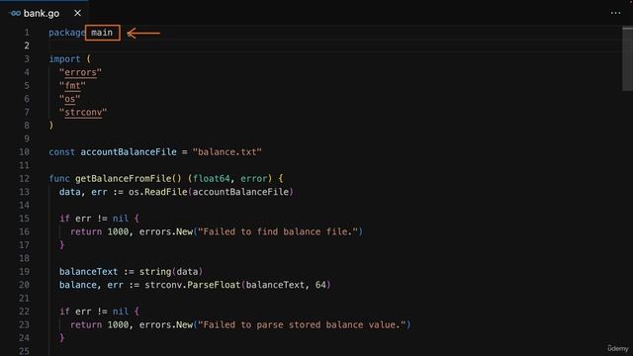Click the closing brace on line 17

[61, 245]
